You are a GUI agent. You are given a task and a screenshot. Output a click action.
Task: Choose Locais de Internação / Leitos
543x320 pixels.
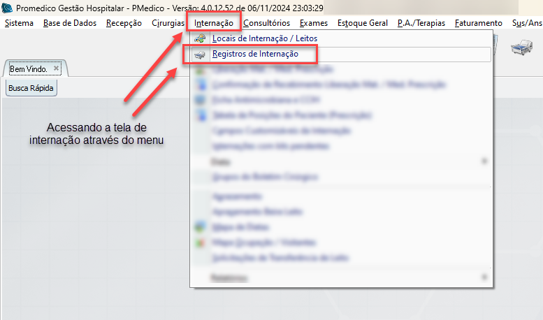coord(264,38)
